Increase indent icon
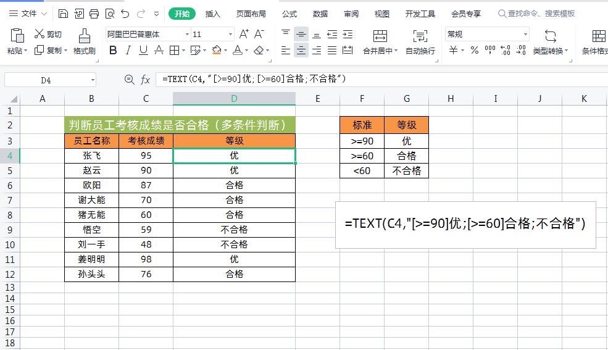The image size is (608, 350). coord(348,34)
